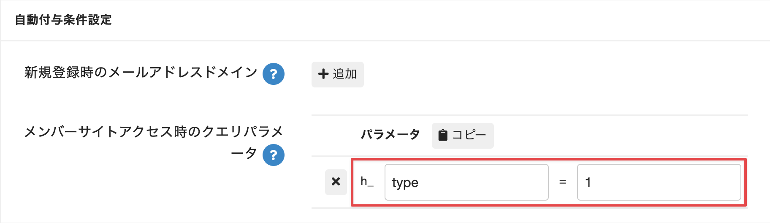Click the h_ prefix text
Image resolution: width=770 pixels, height=223 pixels.
[x=367, y=182]
